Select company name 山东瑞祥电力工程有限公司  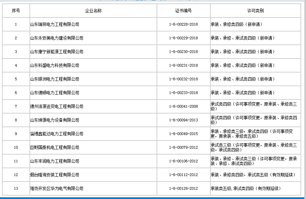[x=54, y=24]
